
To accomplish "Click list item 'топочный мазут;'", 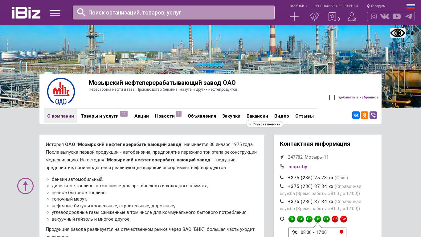I will (x=69, y=199).
